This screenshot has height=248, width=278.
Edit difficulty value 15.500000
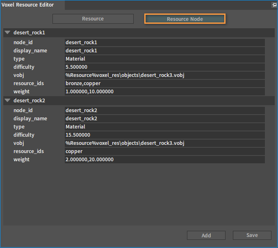[165, 135]
